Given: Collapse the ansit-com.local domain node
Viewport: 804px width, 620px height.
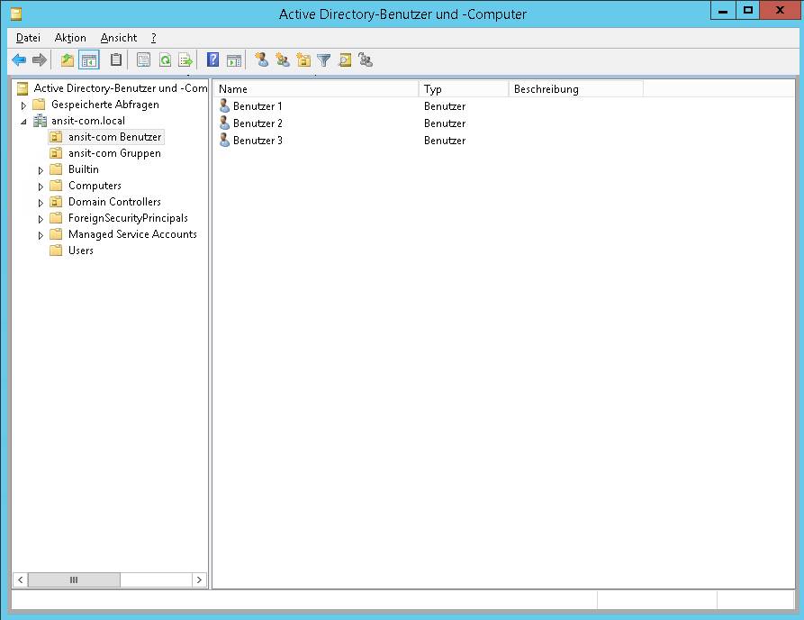Looking at the screenshot, I should tap(24, 121).
